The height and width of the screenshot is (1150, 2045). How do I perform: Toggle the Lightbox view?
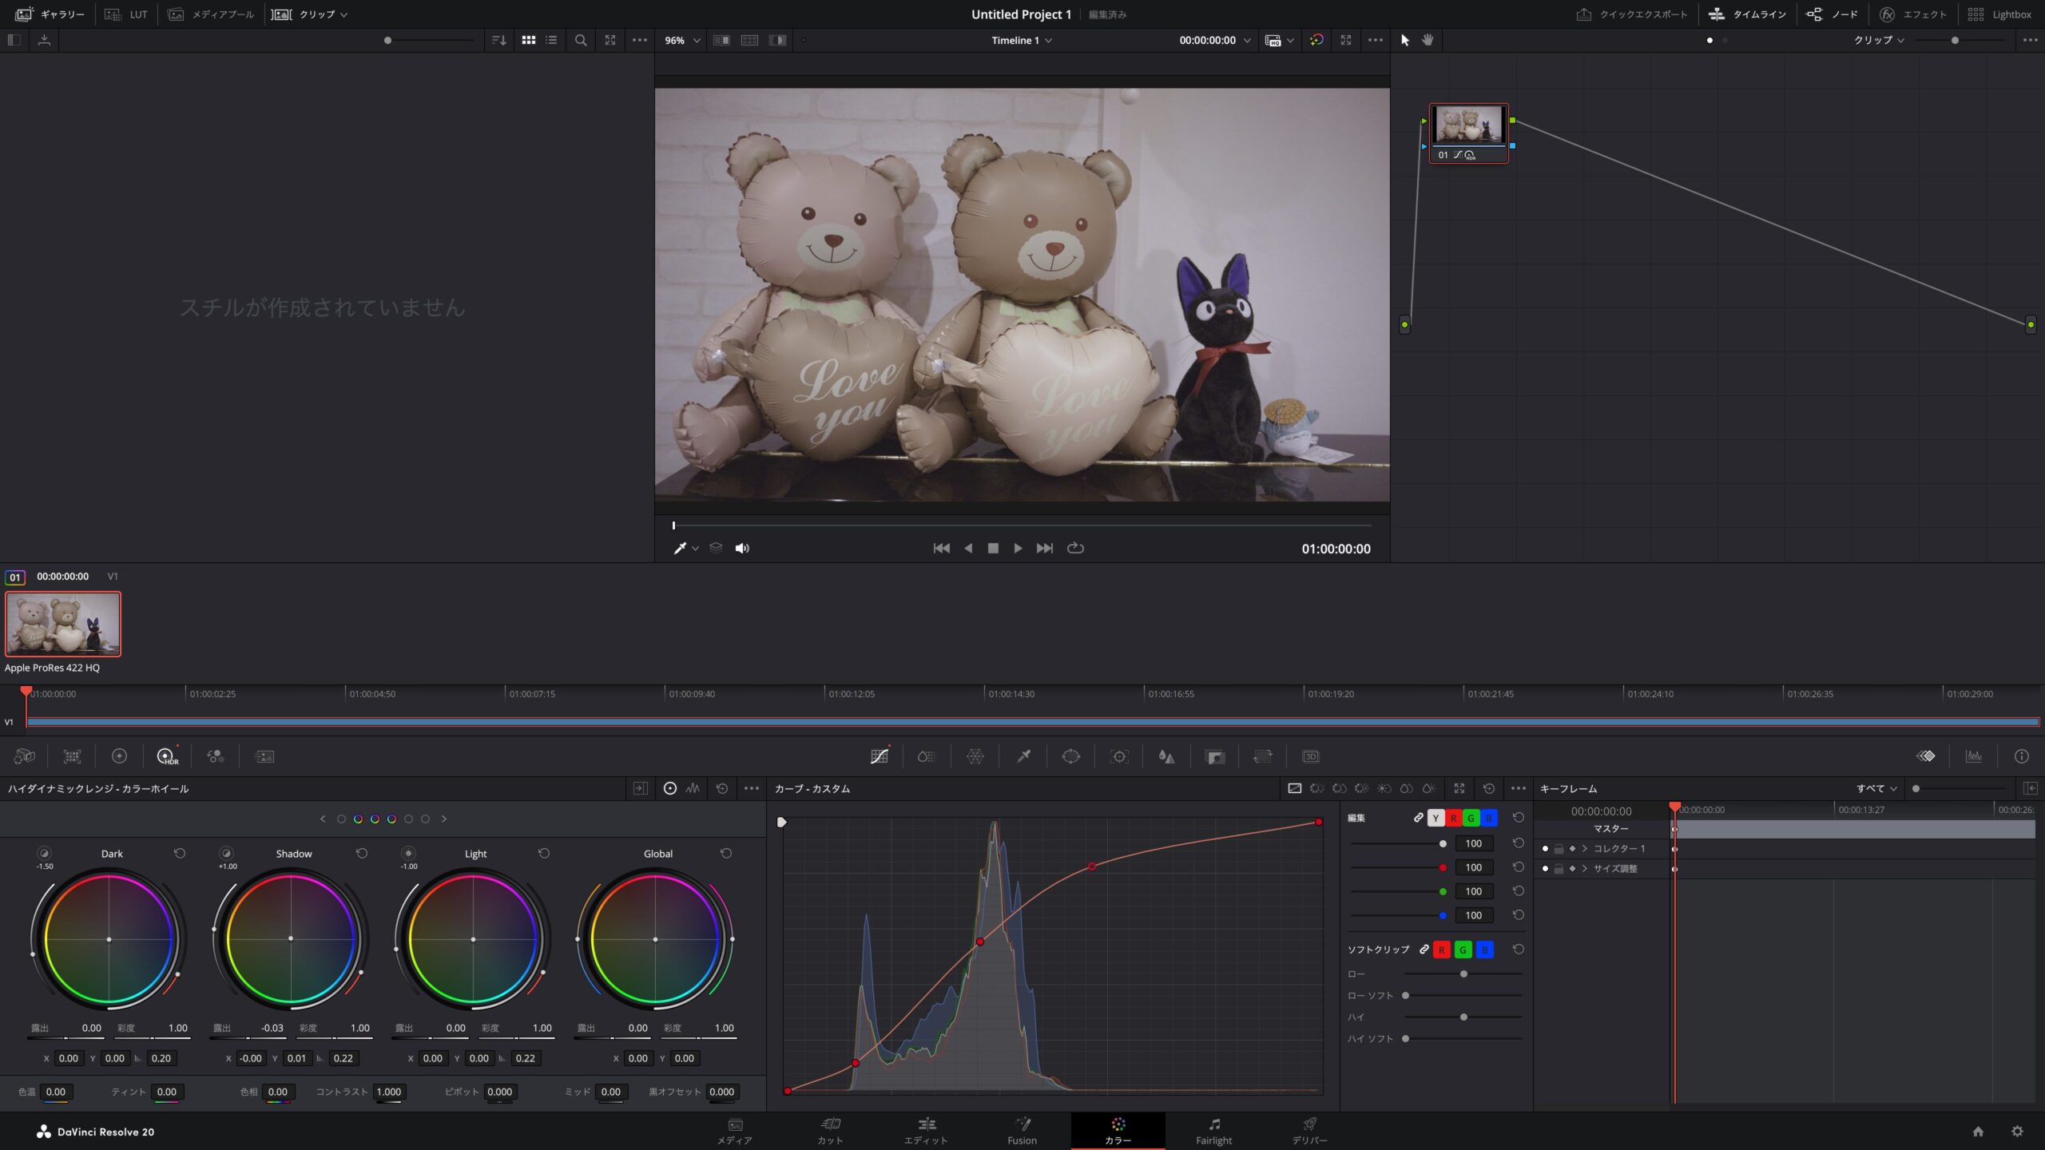click(x=1999, y=14)
